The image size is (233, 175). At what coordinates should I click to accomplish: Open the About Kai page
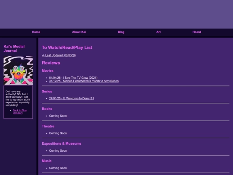click(79, 32)
